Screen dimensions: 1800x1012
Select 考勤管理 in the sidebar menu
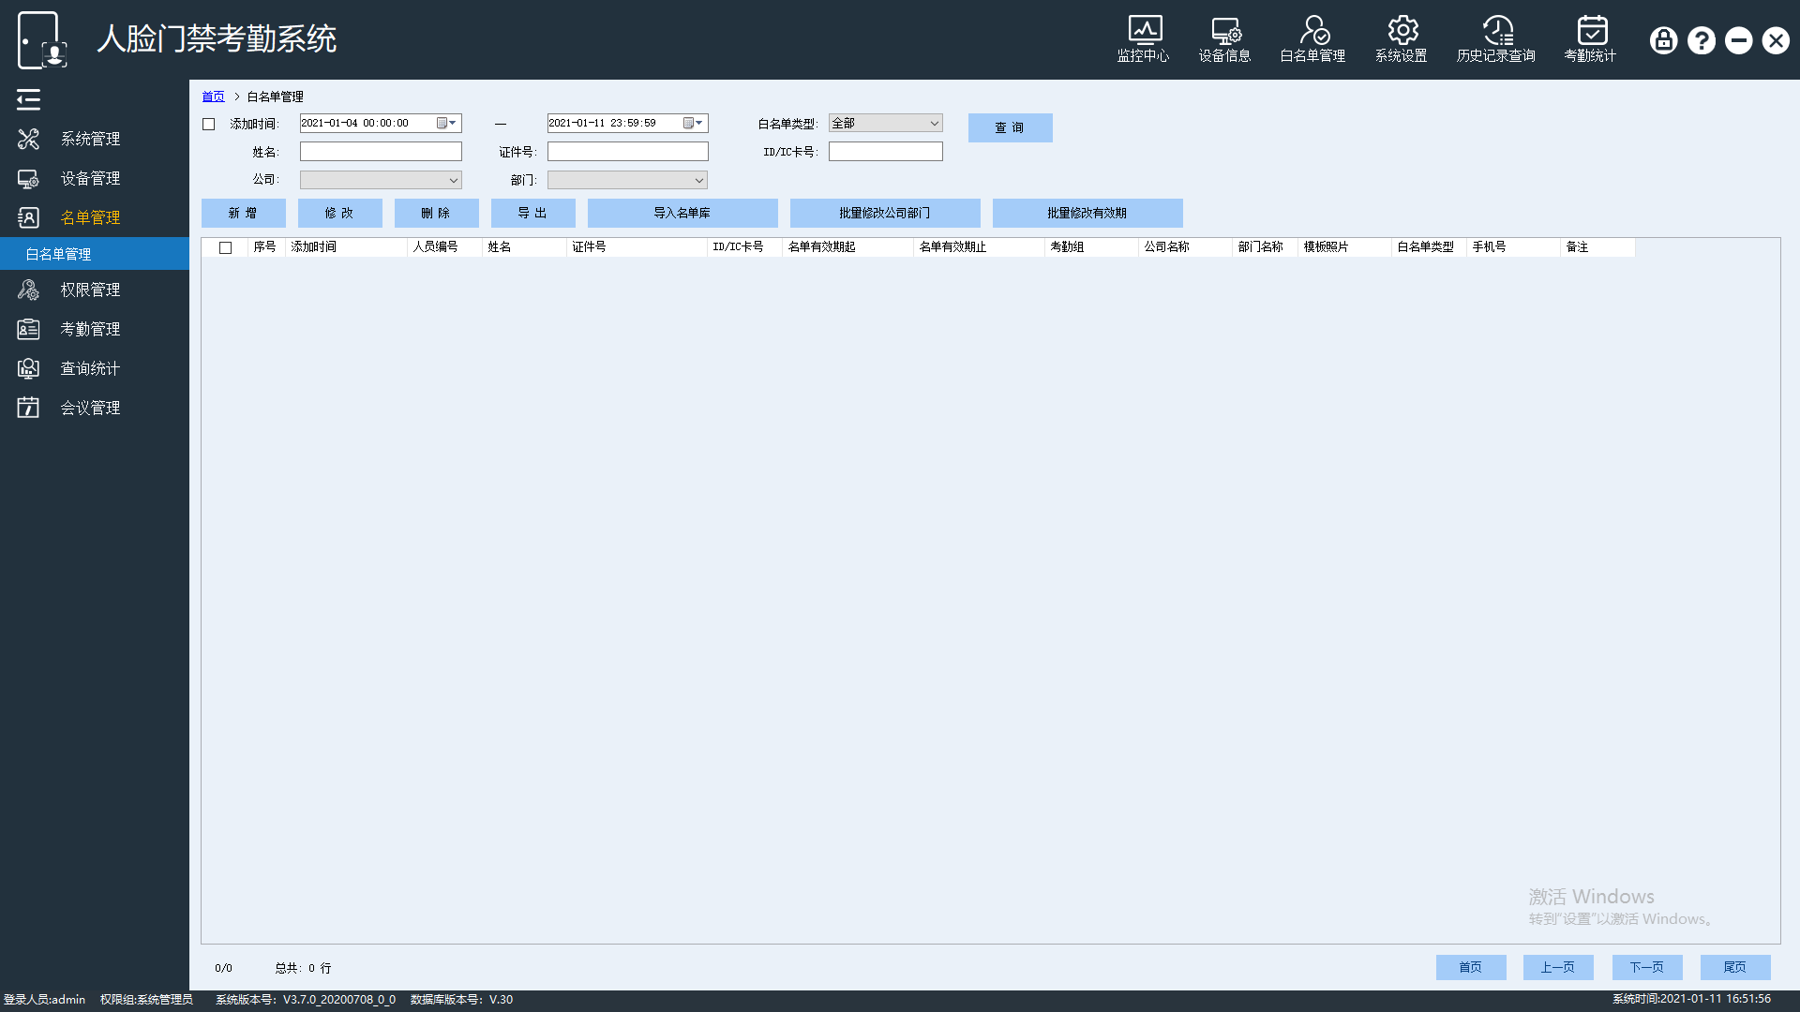click(x=91, y=329)
